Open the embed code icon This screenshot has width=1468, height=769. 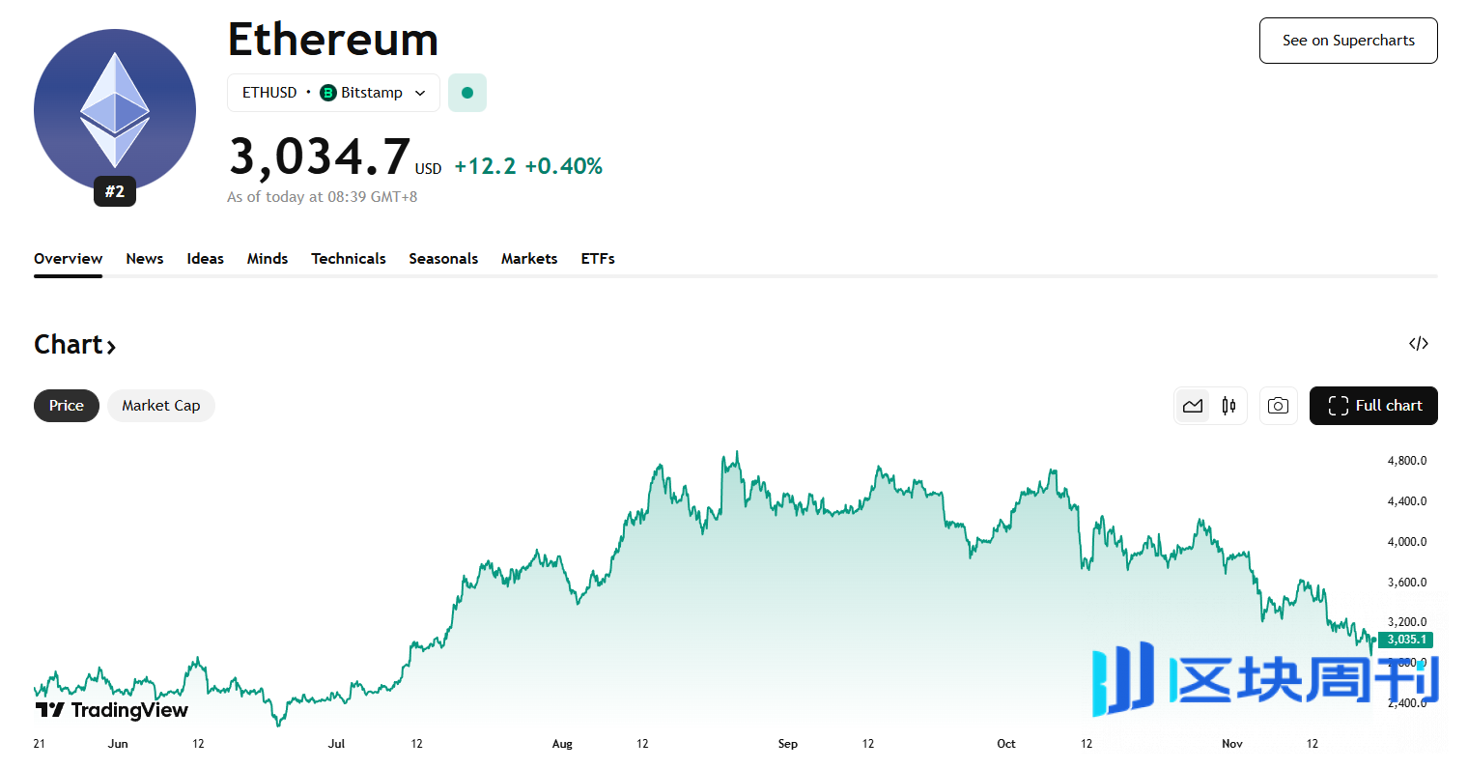(x=1418, y=344)
